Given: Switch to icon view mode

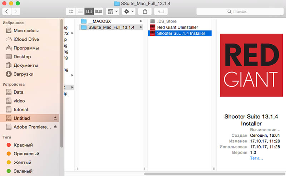Looking at the screenshot, I should pyautogui.click(x=70, y=11).
